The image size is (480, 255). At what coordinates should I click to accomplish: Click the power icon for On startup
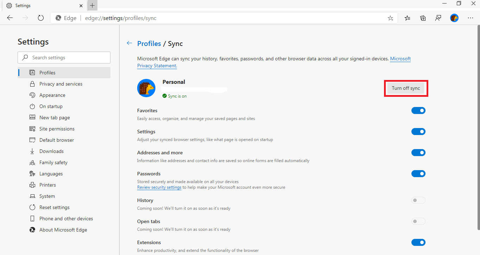(x=32, y=106)
